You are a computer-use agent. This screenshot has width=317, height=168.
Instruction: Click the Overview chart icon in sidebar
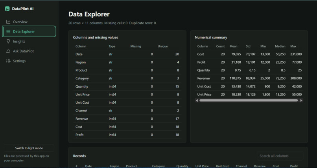tap(8, 22)
